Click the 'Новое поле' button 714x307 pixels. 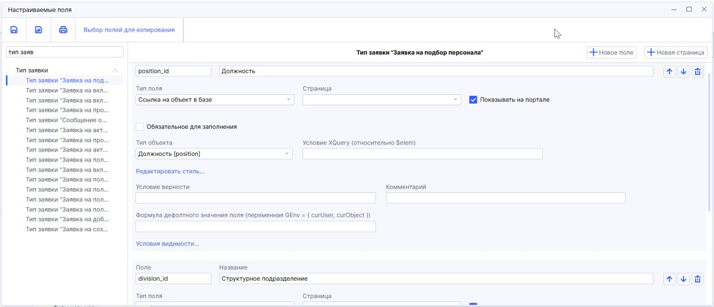pyautogui.click(x=611, y=52)
